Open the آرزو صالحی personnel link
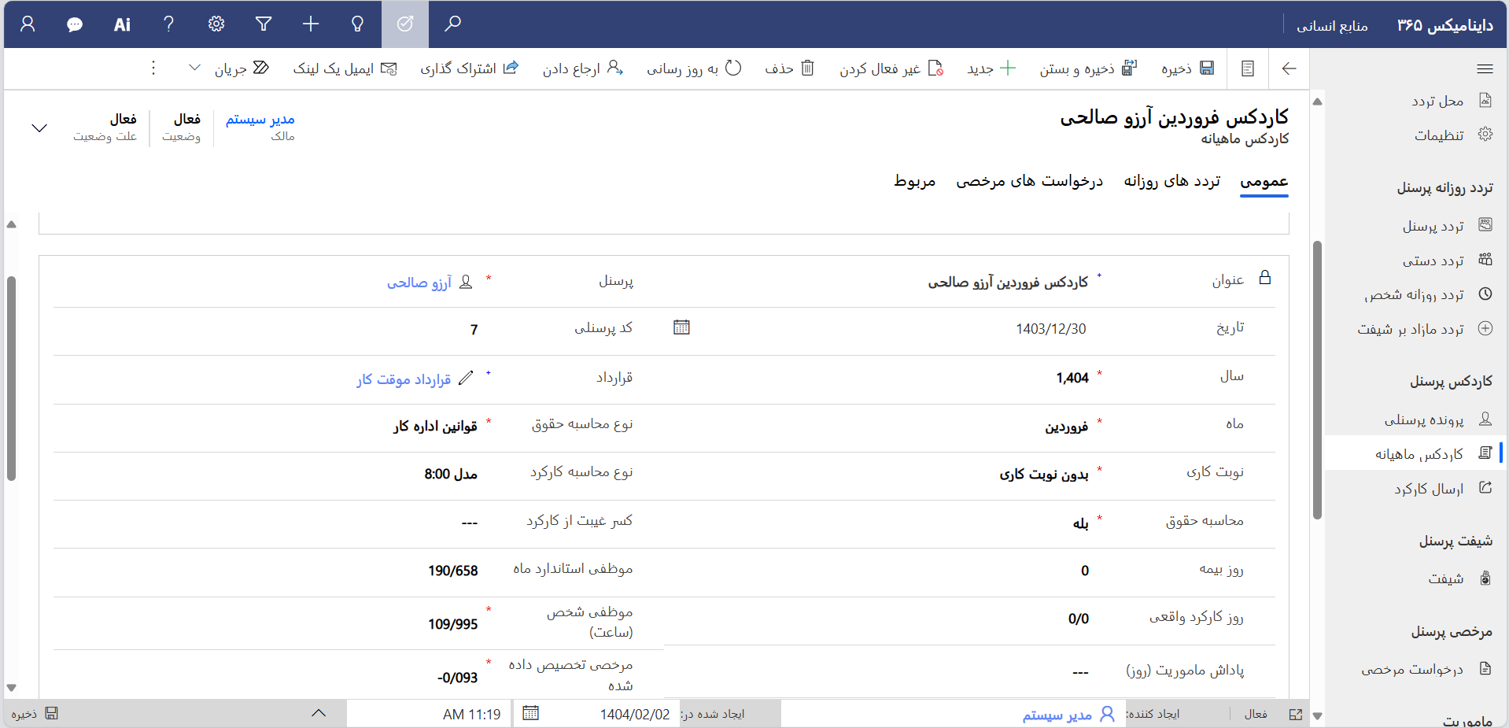This screenshot has width=1509, height=728. [x=419, y=283]
